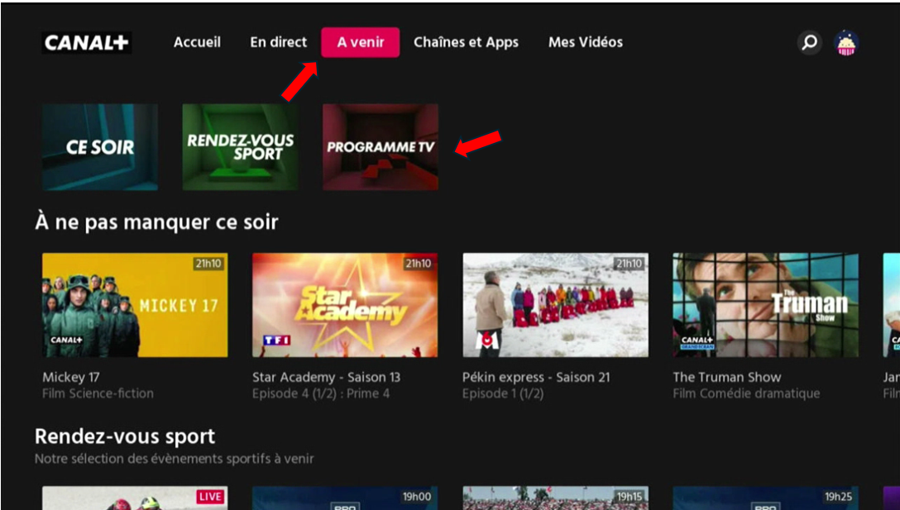
Task: Open Chaînes et Apps menu
Action: click(466, 42)
